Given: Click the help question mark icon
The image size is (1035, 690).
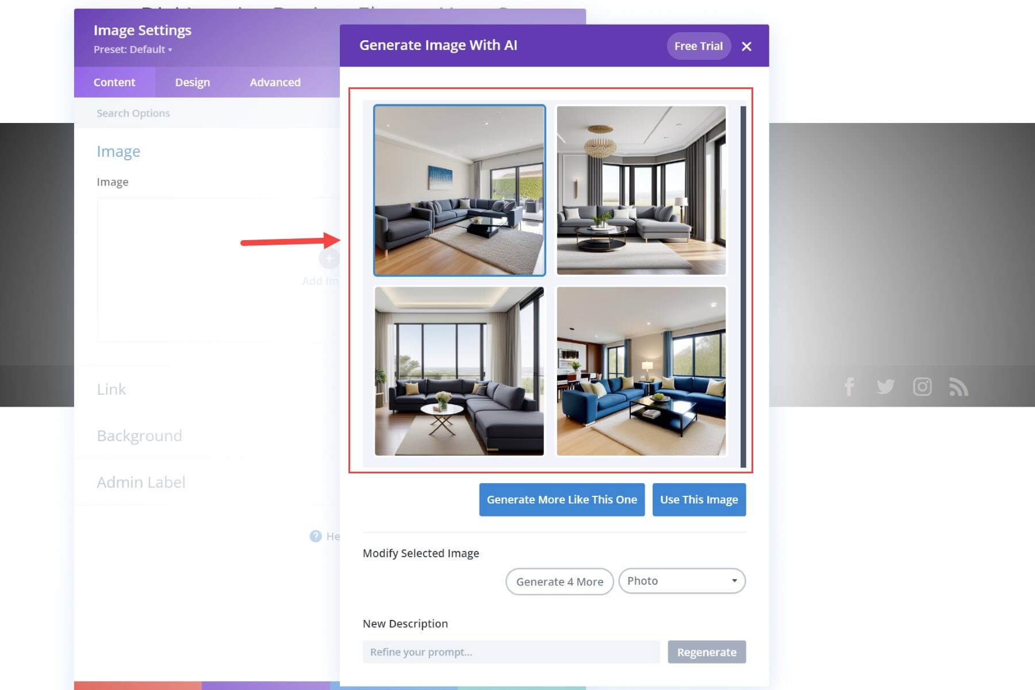Looking at the screenshot, I should pos(315,536).
